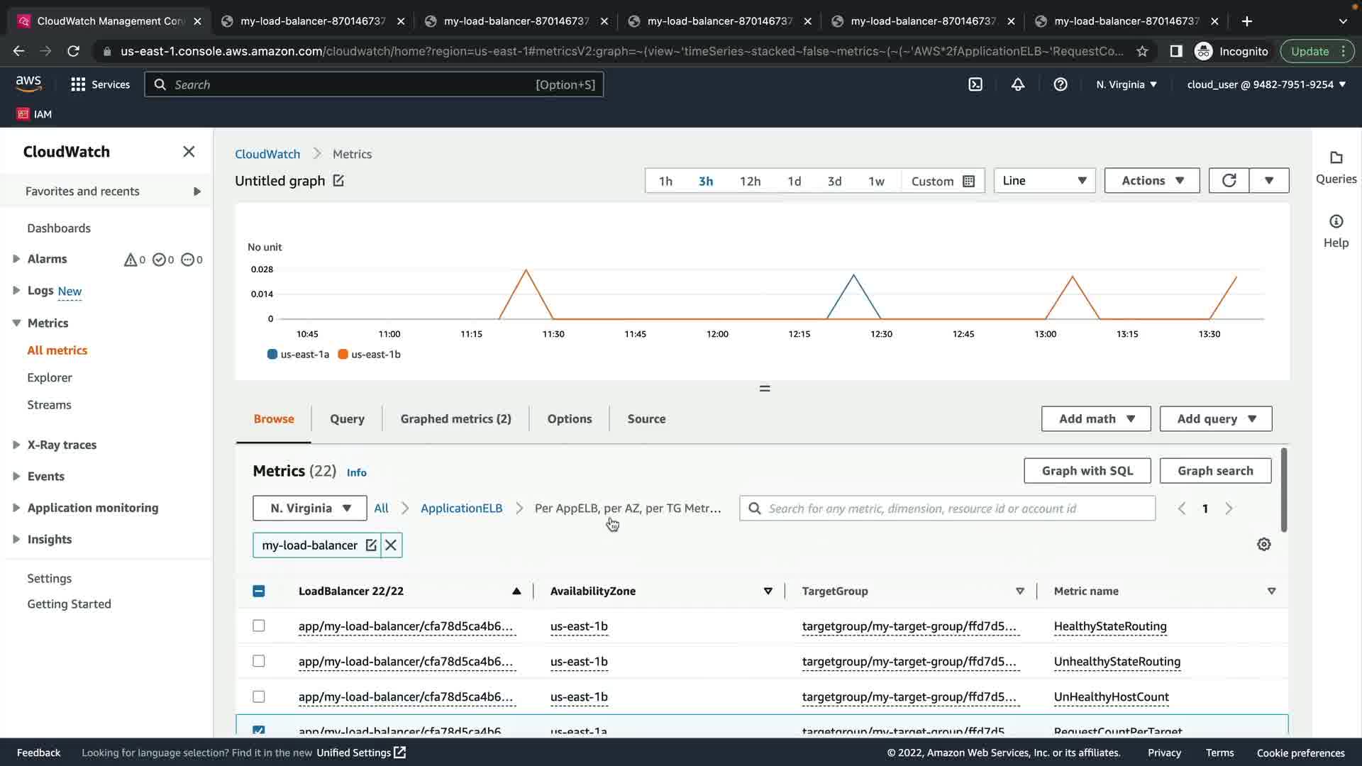Follow ApplicationELB breadcrumb link
The height and width of the screenshot is (766, 1362).
(x=461, y=509)
